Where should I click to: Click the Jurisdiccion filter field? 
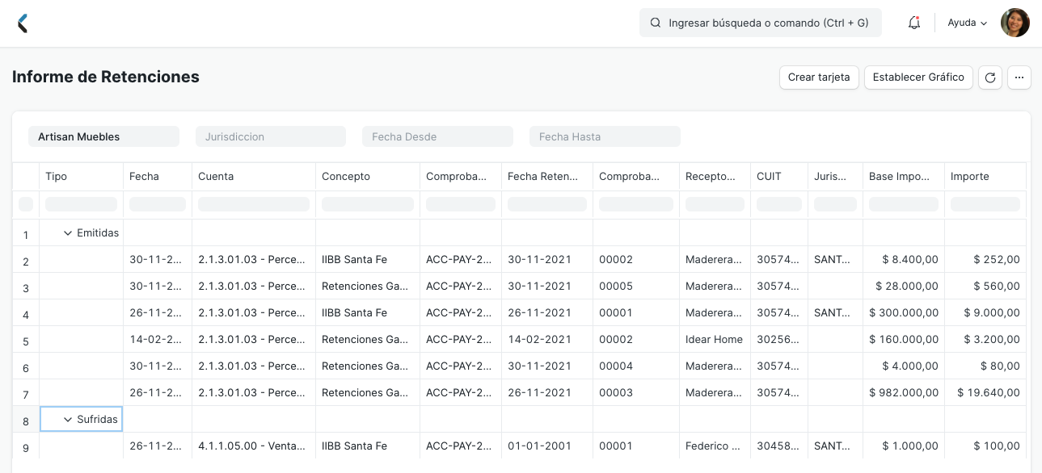coord(271,136)
